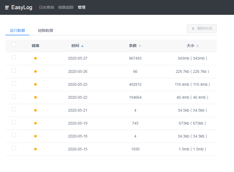Click the 删除所选 button

click(x=201, y=29)
